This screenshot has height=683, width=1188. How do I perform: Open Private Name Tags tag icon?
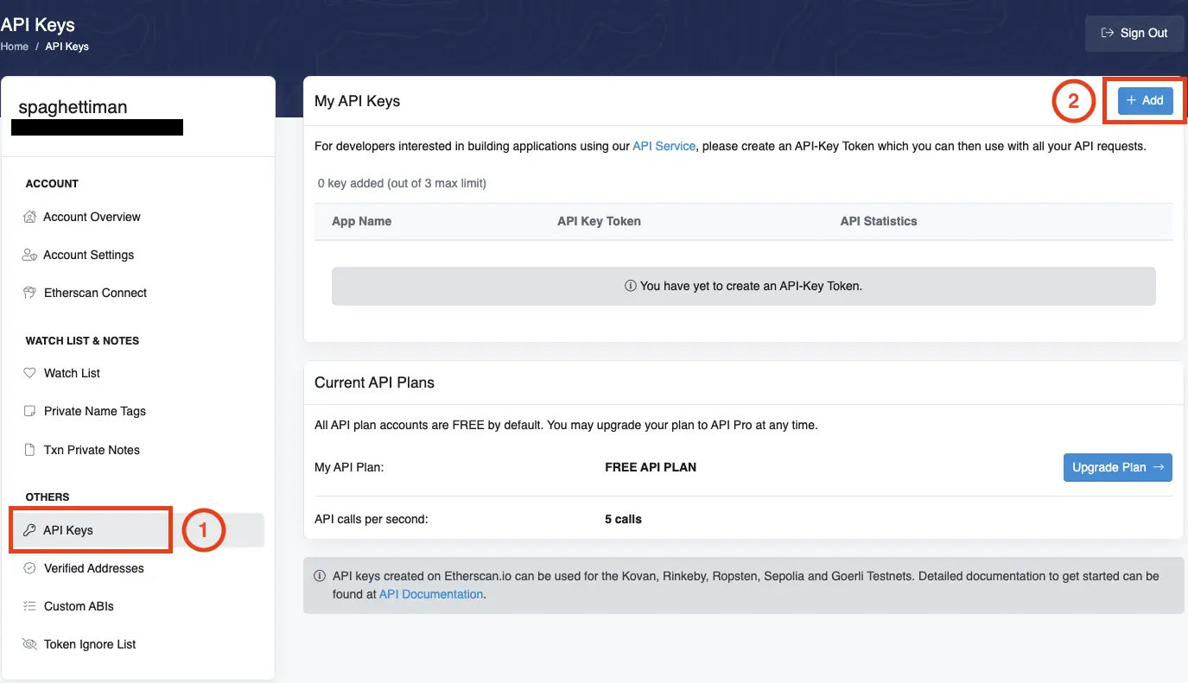pyautogui.click(x=30, y=411)
